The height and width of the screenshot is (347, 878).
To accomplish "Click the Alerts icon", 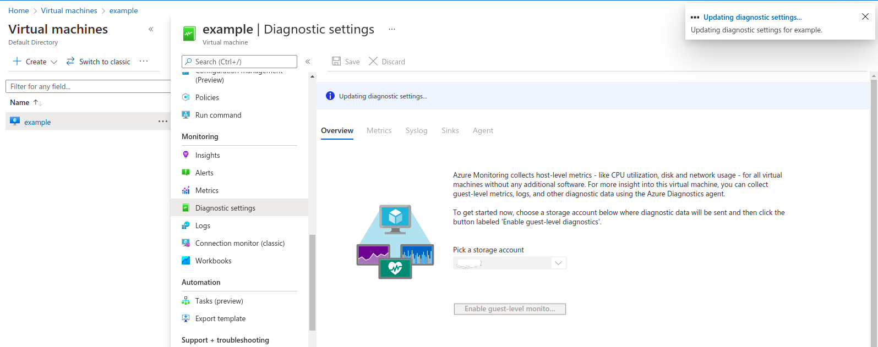I will pyautogui.click(x=186, y=173).
